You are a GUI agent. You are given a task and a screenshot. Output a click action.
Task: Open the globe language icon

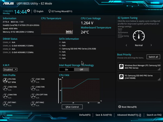35,11
